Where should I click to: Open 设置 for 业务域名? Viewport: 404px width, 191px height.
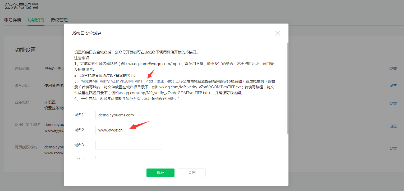click(x=393, y=103)
